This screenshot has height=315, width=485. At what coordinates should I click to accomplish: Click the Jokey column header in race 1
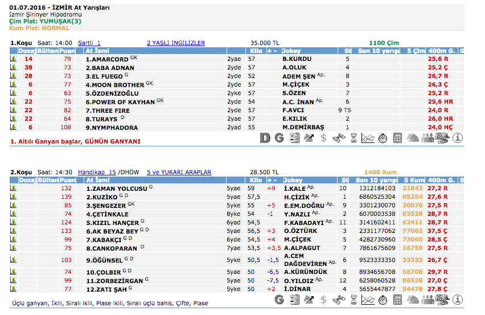293,51
